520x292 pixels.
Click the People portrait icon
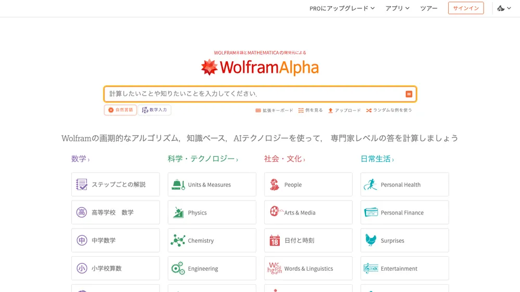click(274, 184)
